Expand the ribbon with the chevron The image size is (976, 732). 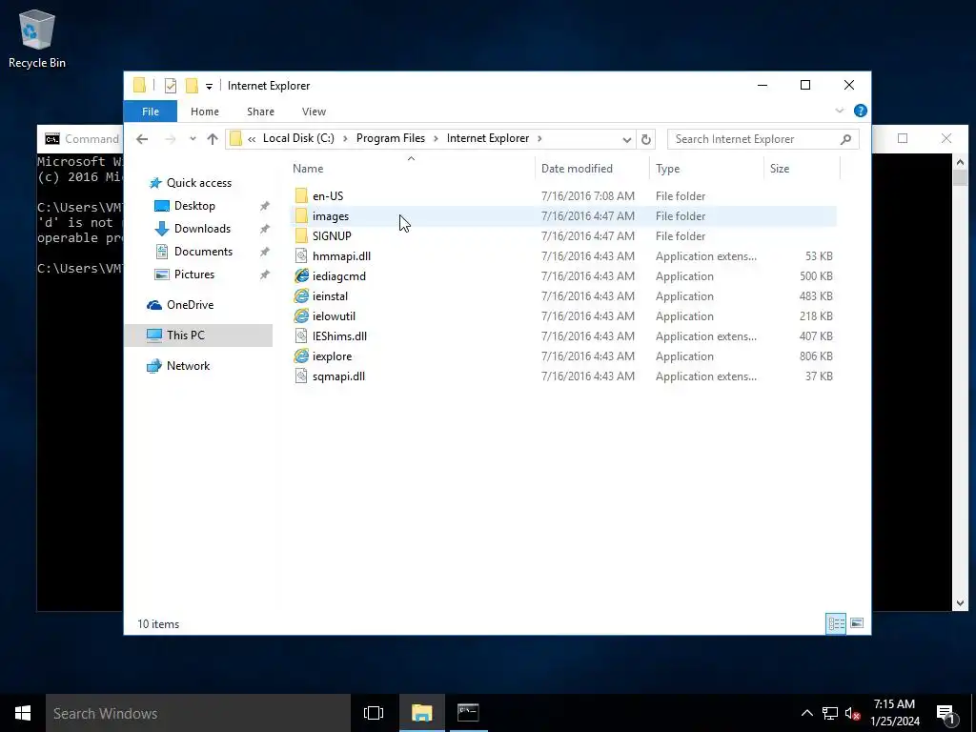point(839,111)
